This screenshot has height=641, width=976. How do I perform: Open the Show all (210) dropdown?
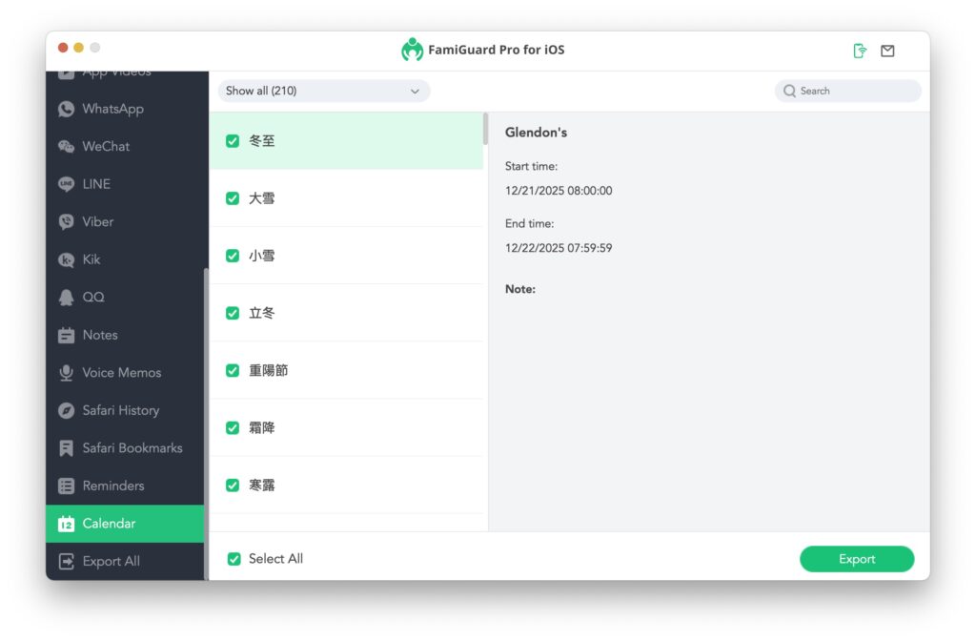pos(324,91)
